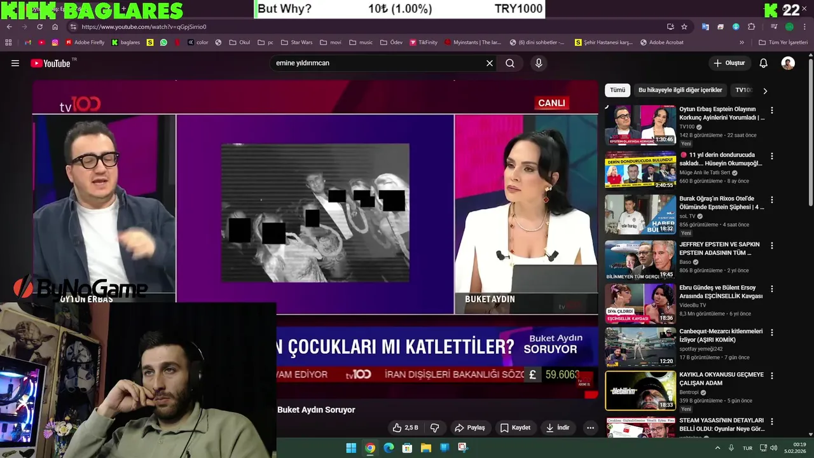Click the browser address bar URL
The image size is (814, 458).
tap(144, 27)
